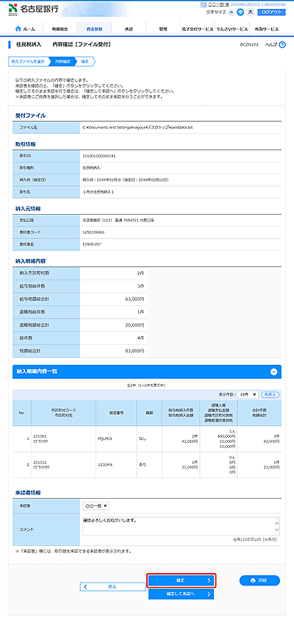Select 退職税額総合計 value 20,000円
The width and height of the screenshot is (294, 626).
(134, 325)
